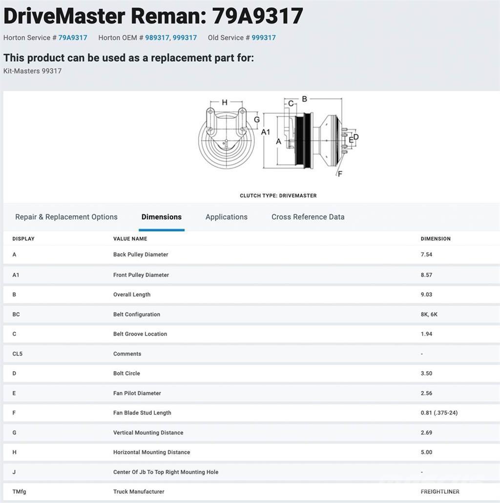The width and height of the screenshot is (500, 503).
Task: Select the Dimensions tab
Action: (x=161, y=217)
